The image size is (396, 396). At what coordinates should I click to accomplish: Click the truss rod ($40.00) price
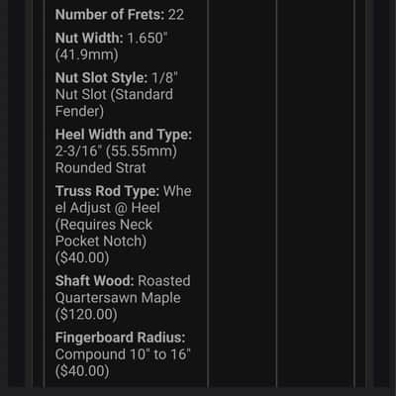(82, 258)
